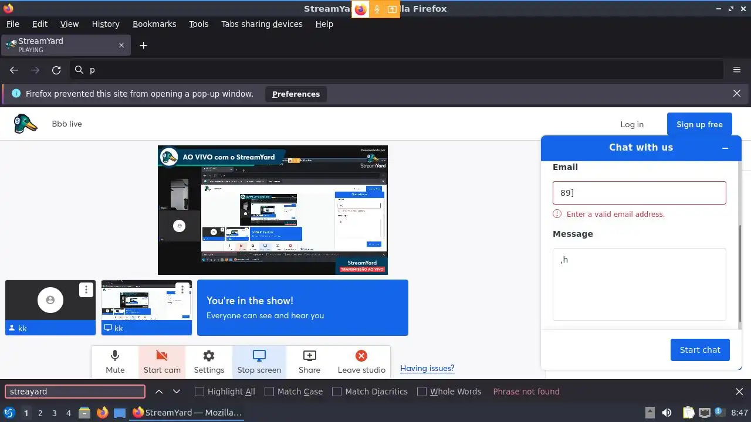The width and height of the screenshot is (751, 422).
Task: Open the History menu
Action: tap(106, 24)
